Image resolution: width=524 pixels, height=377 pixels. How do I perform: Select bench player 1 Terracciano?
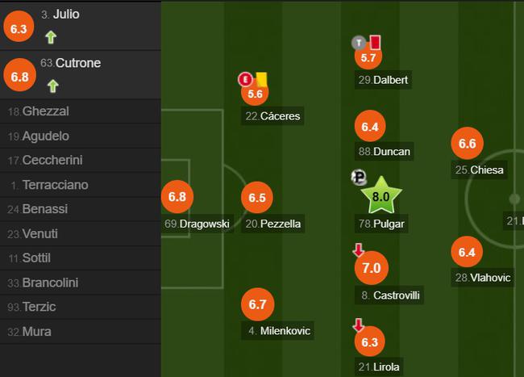[80, 185]
